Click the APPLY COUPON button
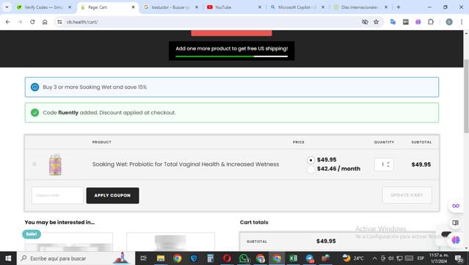Screen dimensions: 469x265 (112, 195)
